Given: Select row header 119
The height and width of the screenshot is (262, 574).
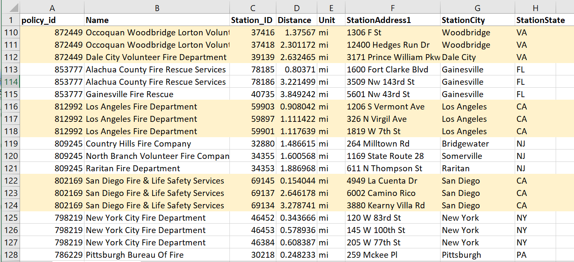Looking at the screenshot, I should coord(10,144).
